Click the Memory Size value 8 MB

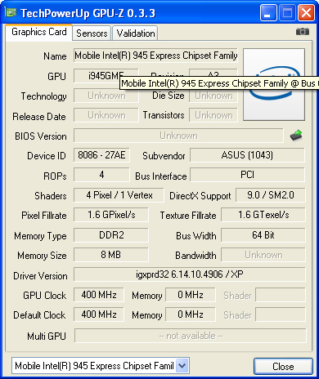pos(111,255)
